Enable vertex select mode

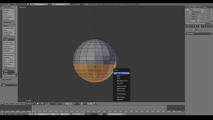[64, 104]
